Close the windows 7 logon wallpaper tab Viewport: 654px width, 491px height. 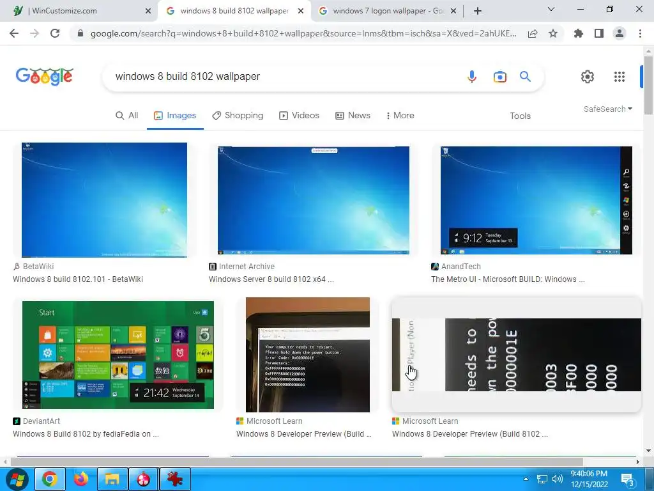tap(454, 11)
